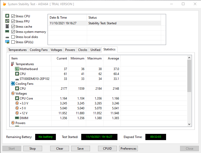Click the Item column header

(30, 58)
